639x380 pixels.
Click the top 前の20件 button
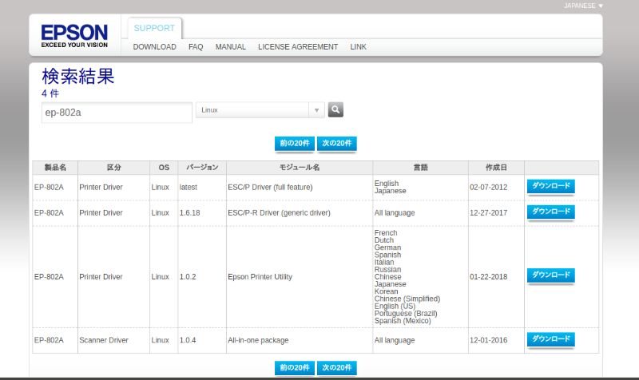(x=295, y=144)
